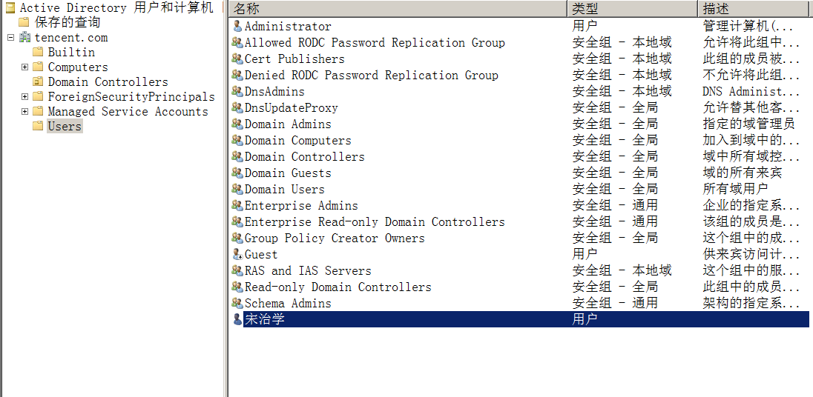The height and width of the screenshot is (397, 813).
Task: Click the Administrator type cell 用户
Action: (x=585, y=27)
